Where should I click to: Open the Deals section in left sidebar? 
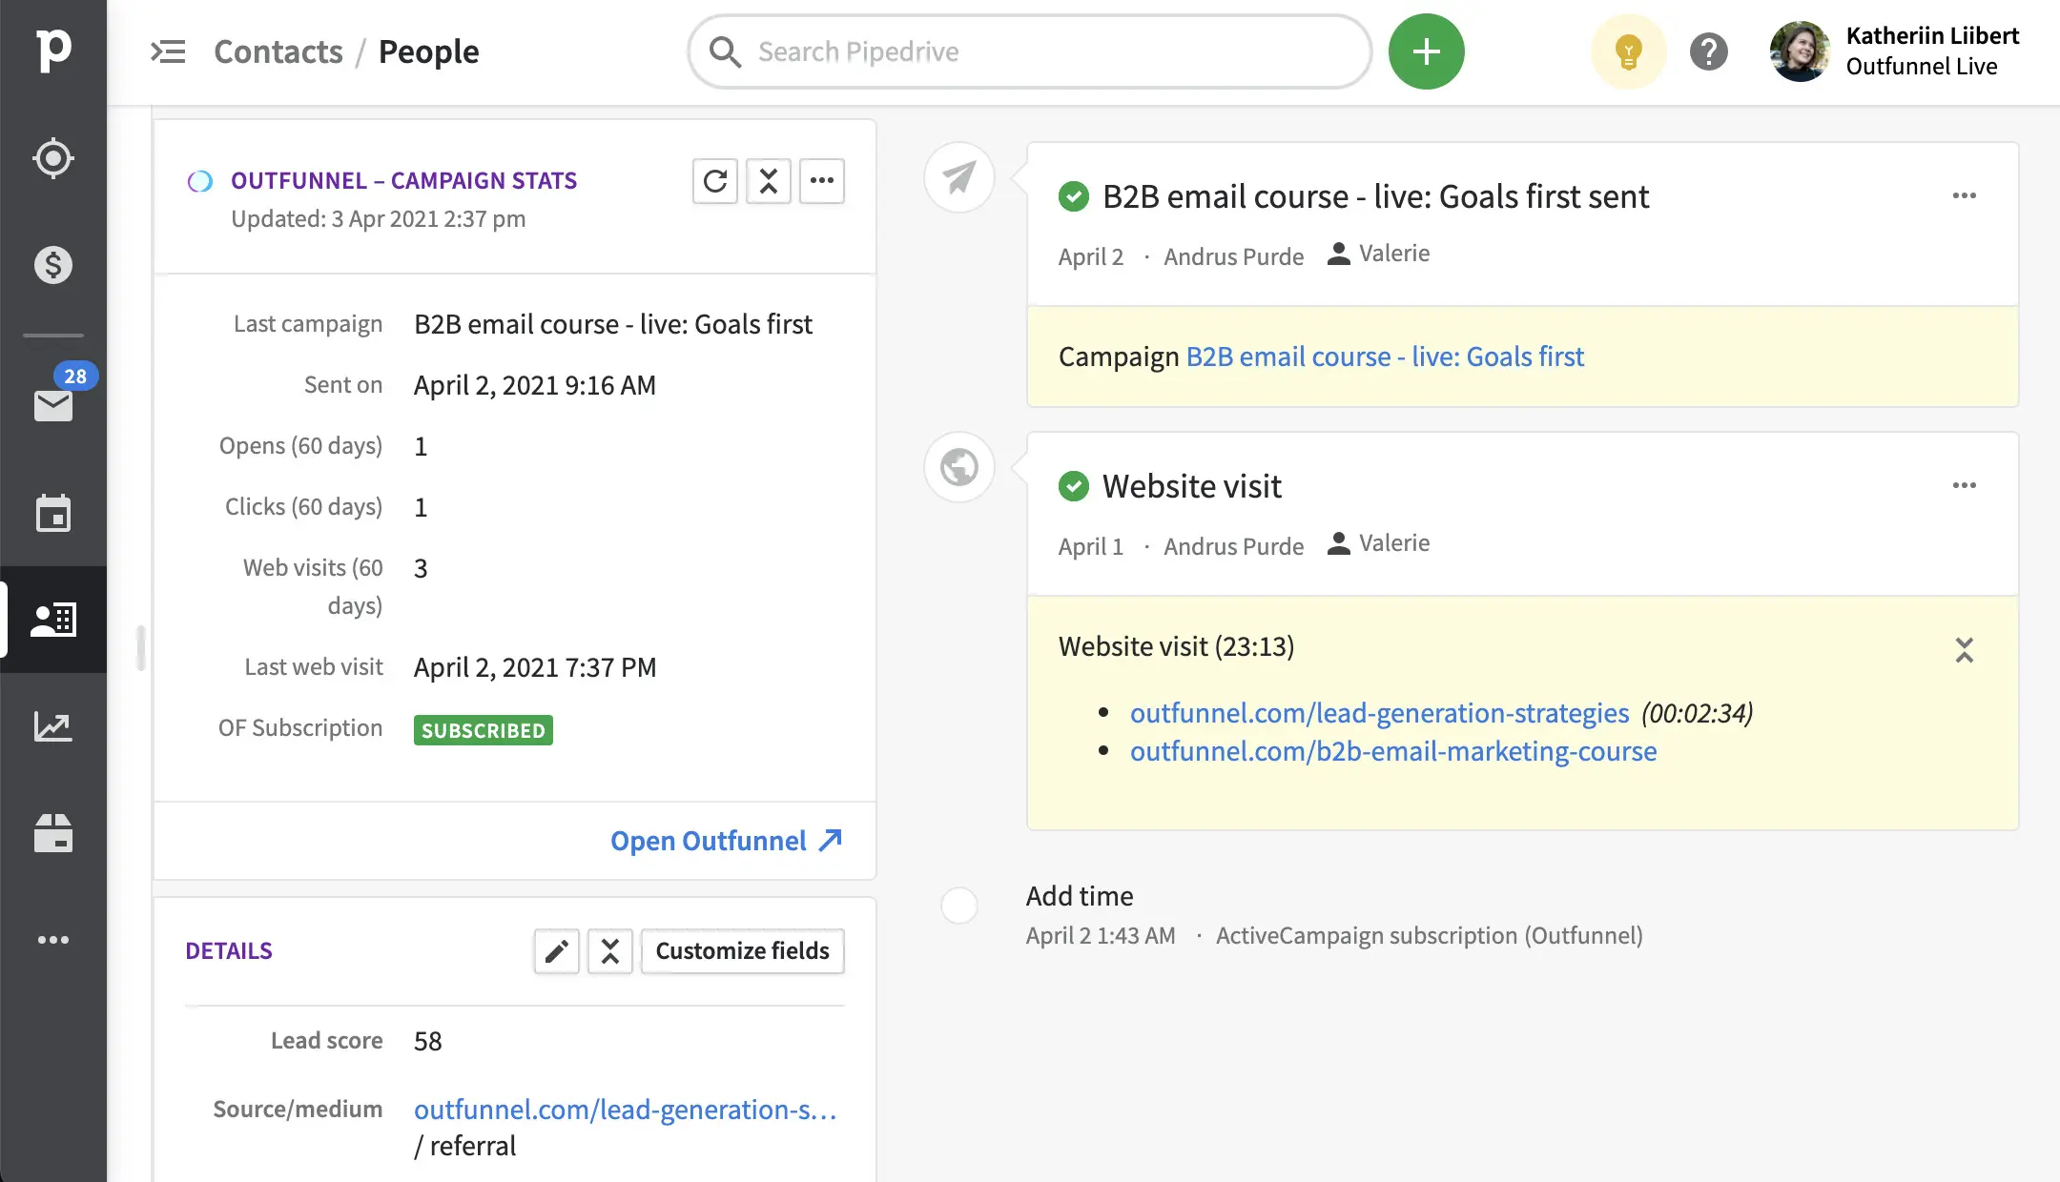54,265
